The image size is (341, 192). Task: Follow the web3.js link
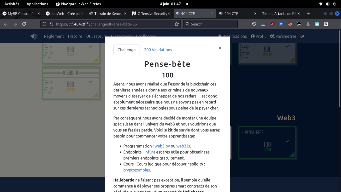point(183,146)
